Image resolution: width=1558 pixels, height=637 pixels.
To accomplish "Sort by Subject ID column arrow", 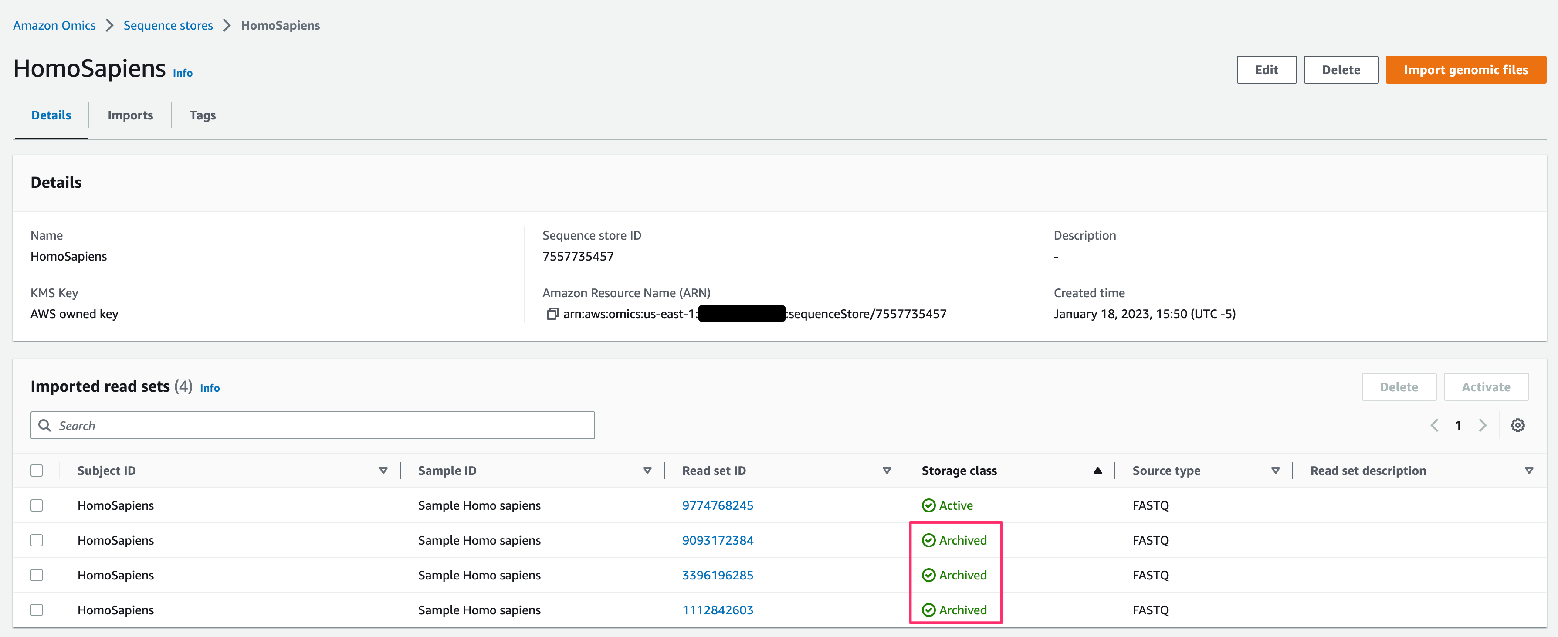I will click(x=383, y=471).
